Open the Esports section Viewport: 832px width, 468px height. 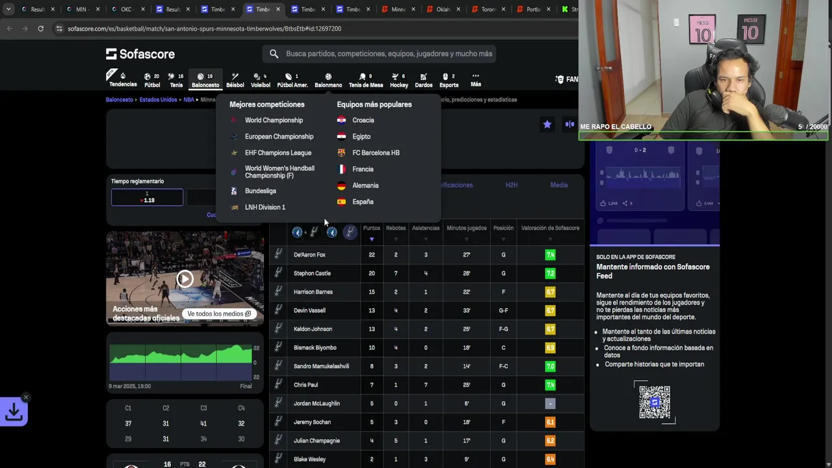pos(448,80)
